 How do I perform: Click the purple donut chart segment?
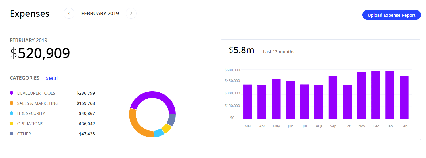tap(153, 95)
